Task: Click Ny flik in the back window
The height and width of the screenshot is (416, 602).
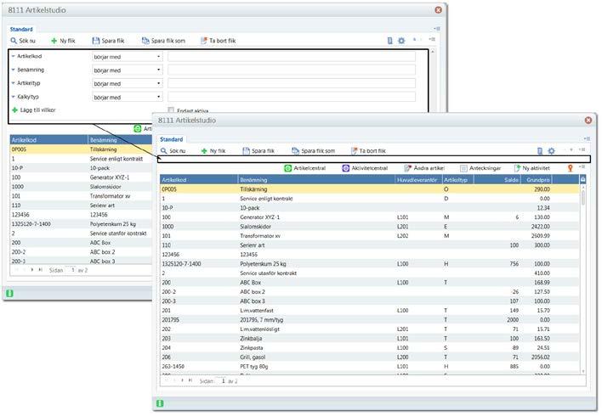Action: (64, 41)
